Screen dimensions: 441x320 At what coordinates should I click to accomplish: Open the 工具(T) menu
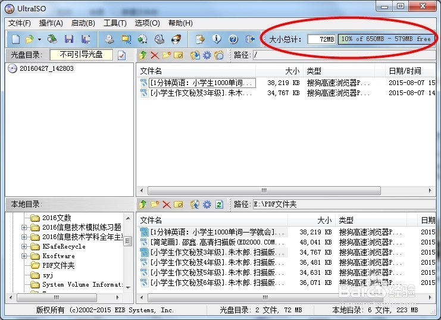[115, 23]
